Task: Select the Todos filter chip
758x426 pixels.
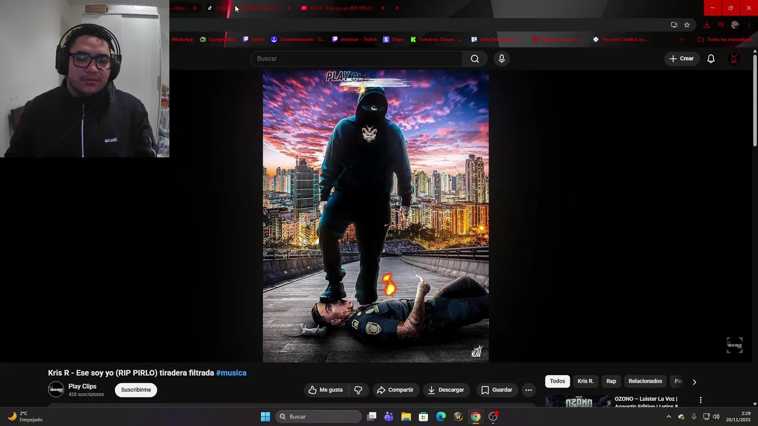Action: point(557,381)
